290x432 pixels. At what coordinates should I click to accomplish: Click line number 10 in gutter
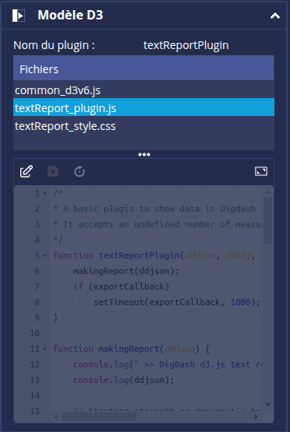point(35,333)
